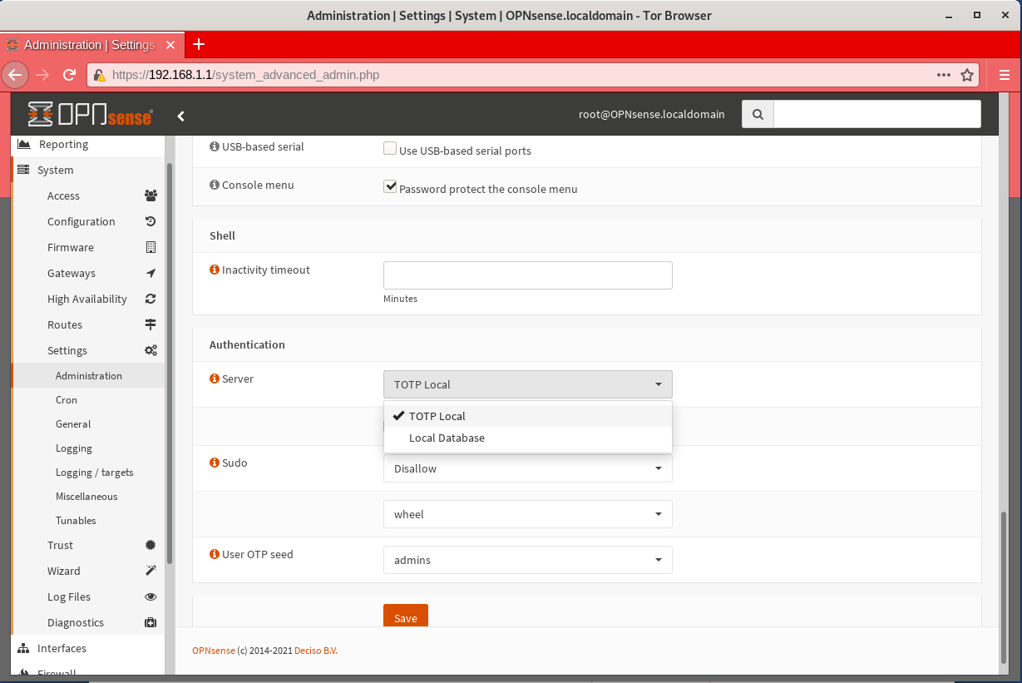Screen dimensions: 1022x683
Task: Open Wizard using the magic wand icon
Action: click(150, 571)
